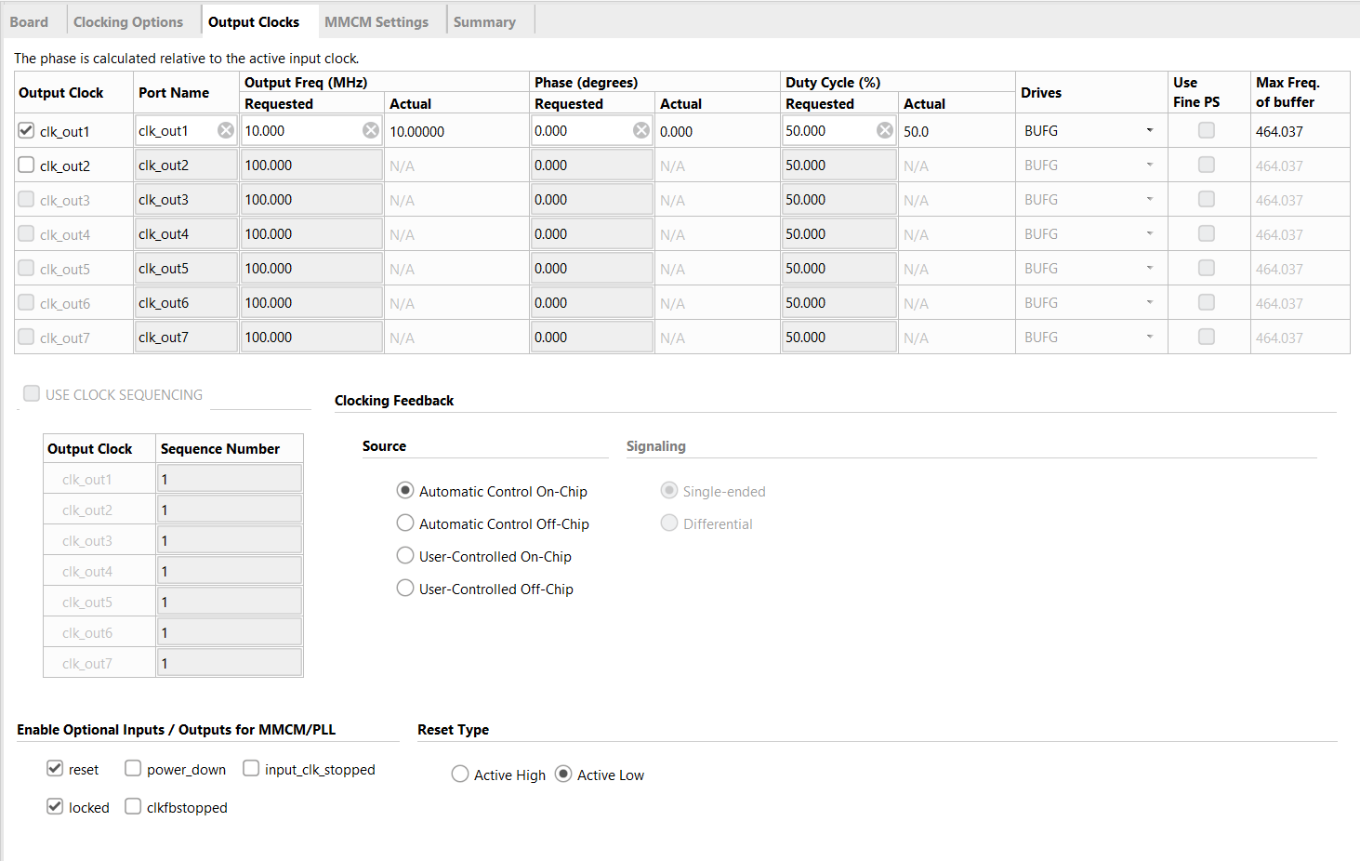Click the clk_out2 port name field
This screenshot has height=861, width=1360.
tap(187, 165)
